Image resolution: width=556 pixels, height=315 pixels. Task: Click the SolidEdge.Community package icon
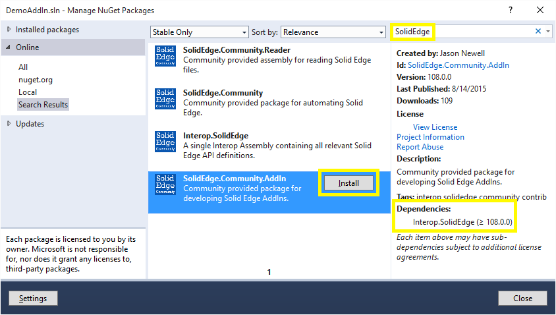[165, 99]
